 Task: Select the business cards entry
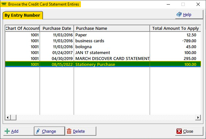tap(103, 41)
